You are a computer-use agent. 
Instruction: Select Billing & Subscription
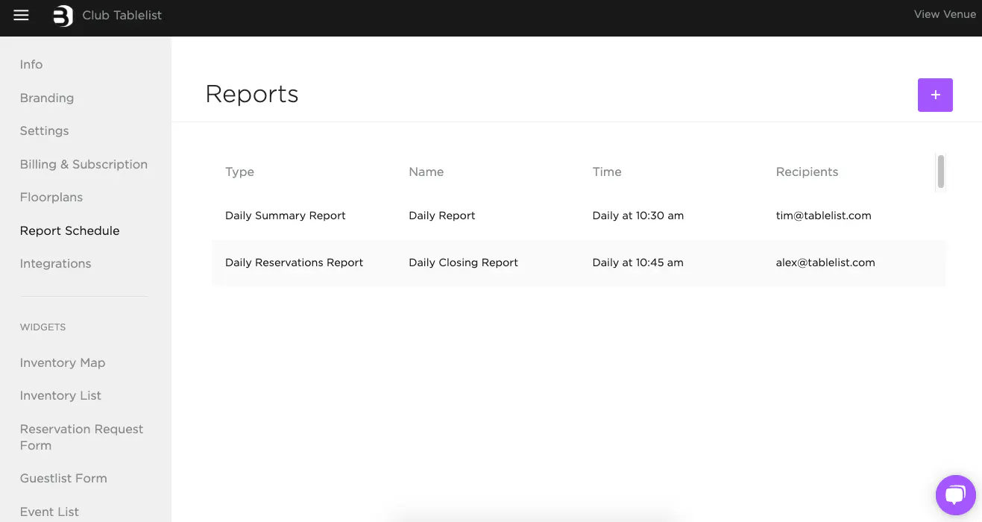(x=84, y=164)
